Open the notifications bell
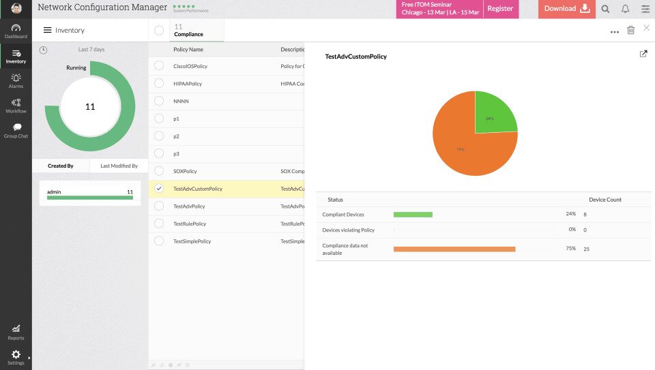This screenshot has width=655, height=370. (626, 9)
